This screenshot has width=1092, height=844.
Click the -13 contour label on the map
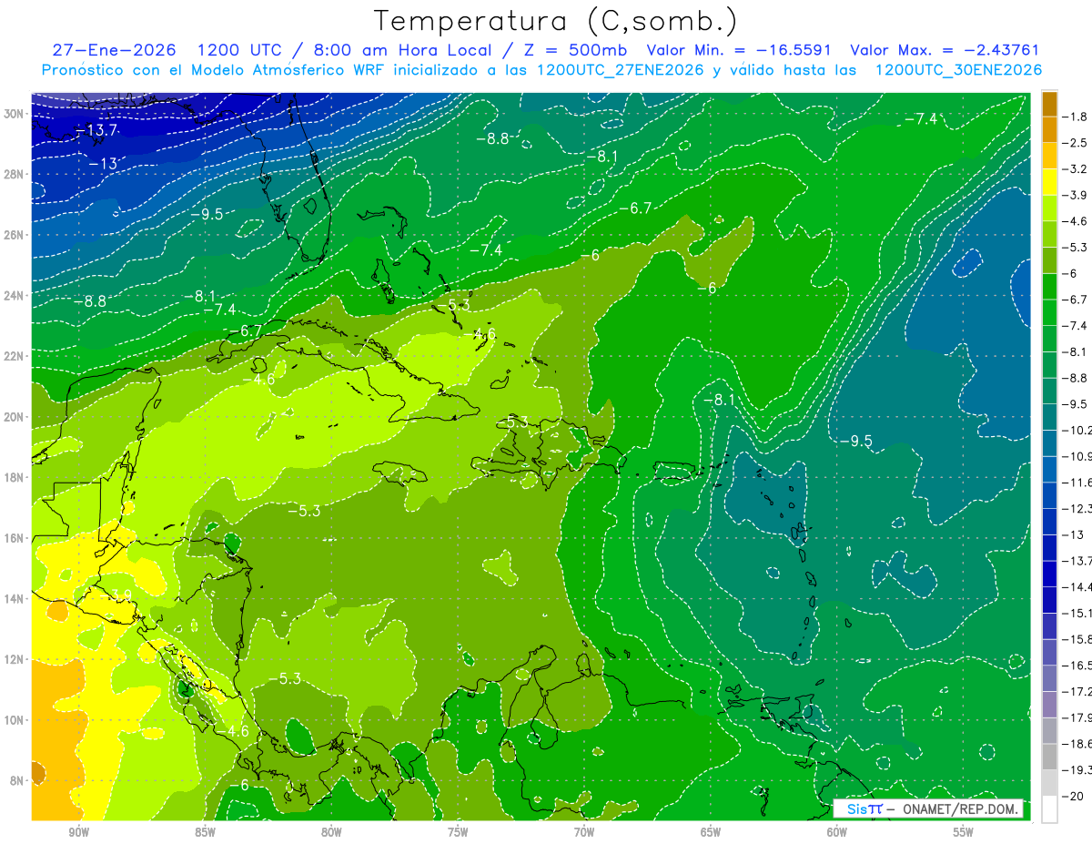click(103, 164)
